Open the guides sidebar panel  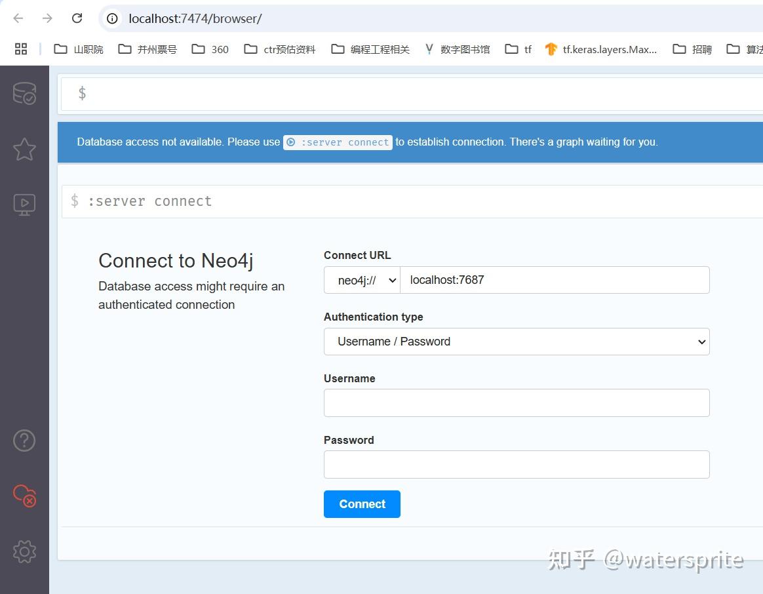[24, 204]
